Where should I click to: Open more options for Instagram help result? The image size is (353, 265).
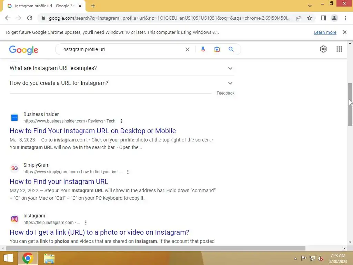tap(85, 223)
